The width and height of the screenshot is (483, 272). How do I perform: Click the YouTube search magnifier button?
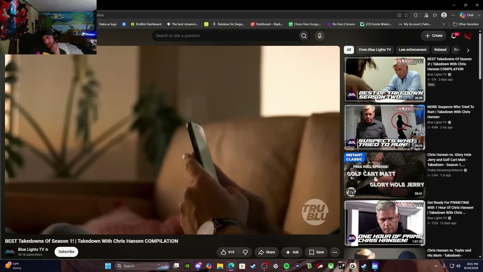(x=304, y=36)
